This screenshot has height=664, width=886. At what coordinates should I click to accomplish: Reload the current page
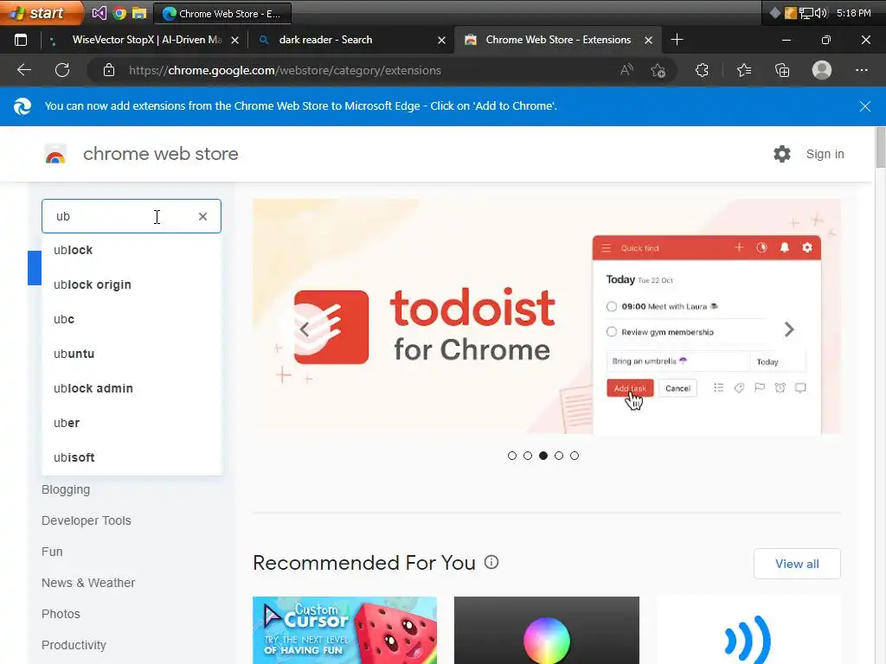click(x=62, y=70)
